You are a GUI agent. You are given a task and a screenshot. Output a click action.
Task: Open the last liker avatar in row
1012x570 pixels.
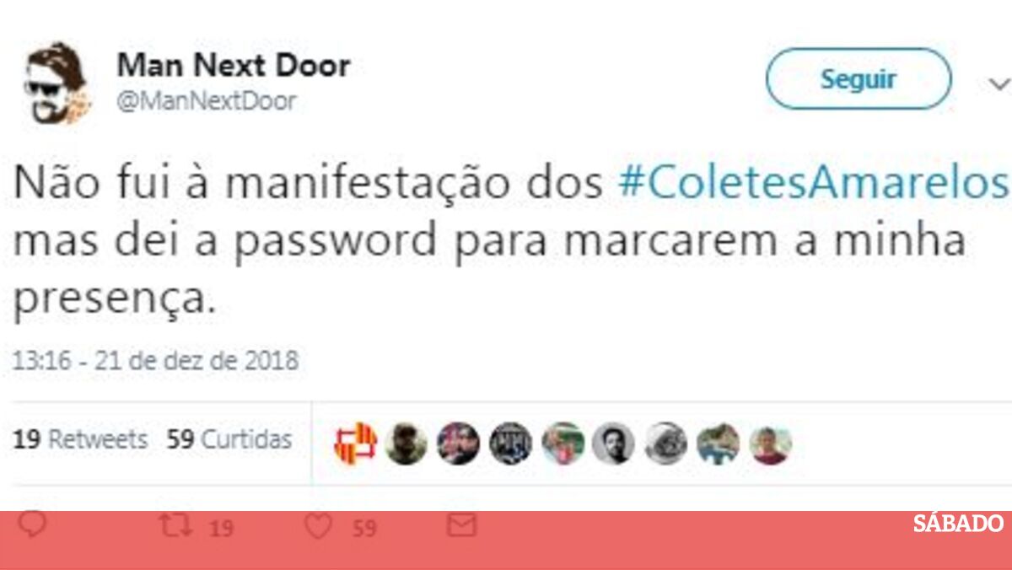tap(771, 444)
